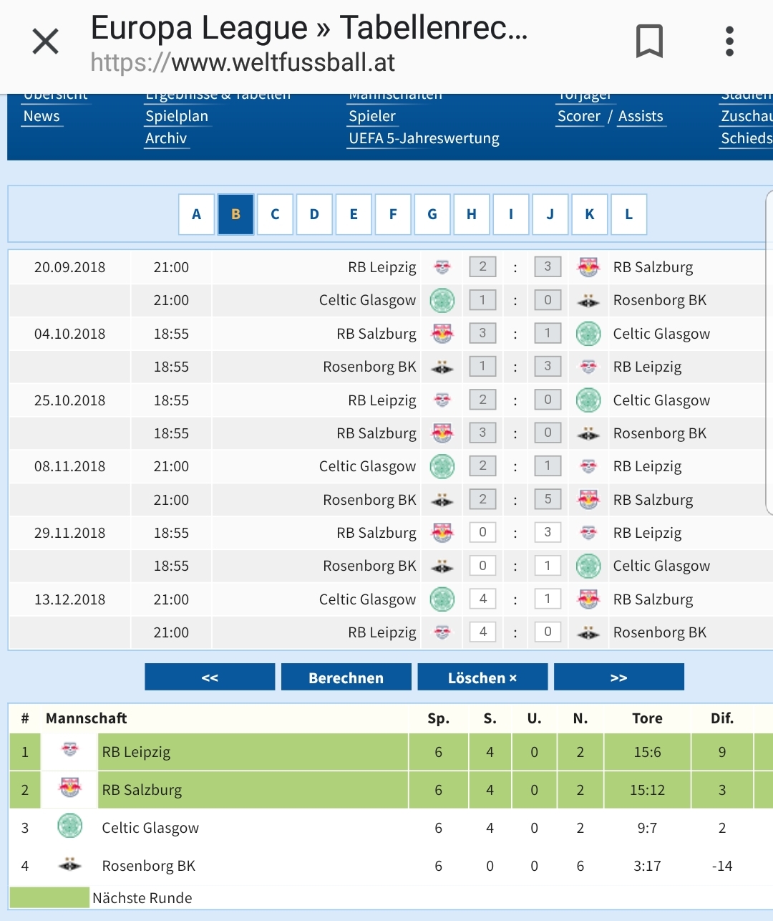This screenshot has width=773, height=921.
Task: Switch to group C tab
Action: (x=275, y=214)
